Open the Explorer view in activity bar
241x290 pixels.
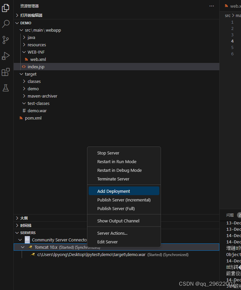[6, 8]
